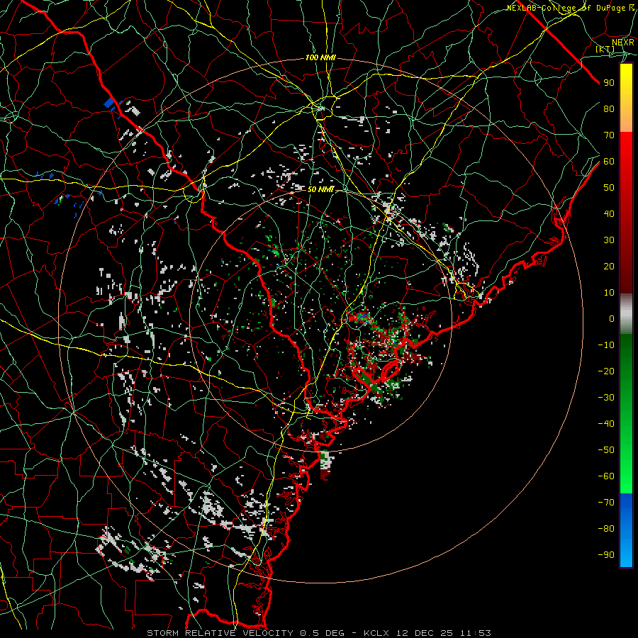Click the gray zero-velocity segment of color bar

626,313
